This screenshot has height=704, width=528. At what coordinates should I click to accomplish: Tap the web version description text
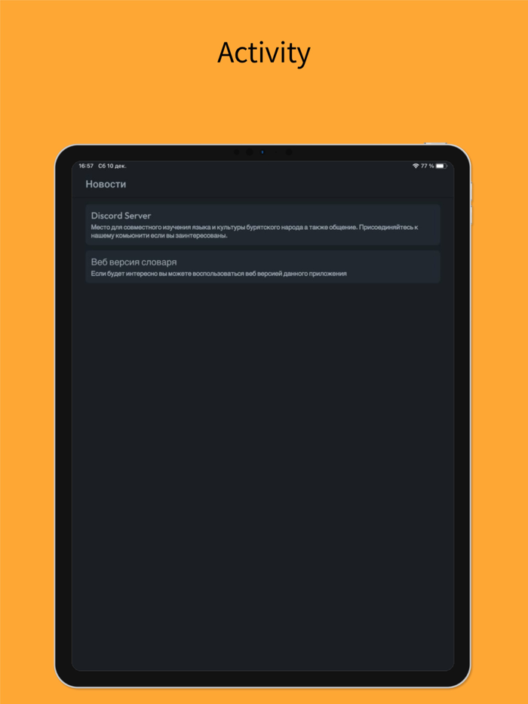[219, 274]
